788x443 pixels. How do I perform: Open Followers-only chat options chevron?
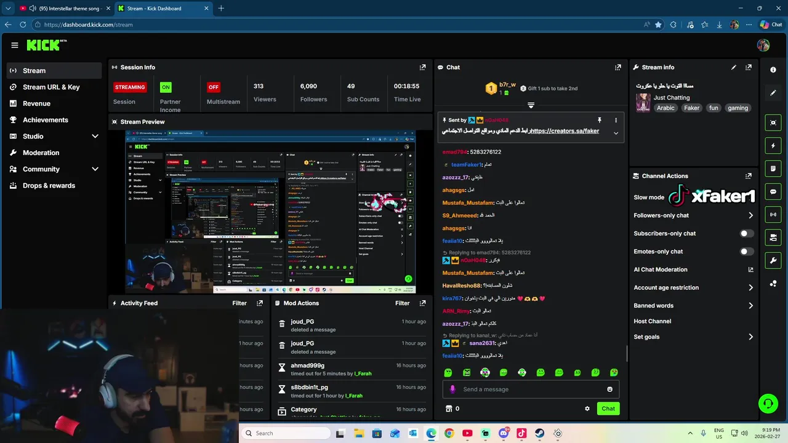click(x=750, y=215)
